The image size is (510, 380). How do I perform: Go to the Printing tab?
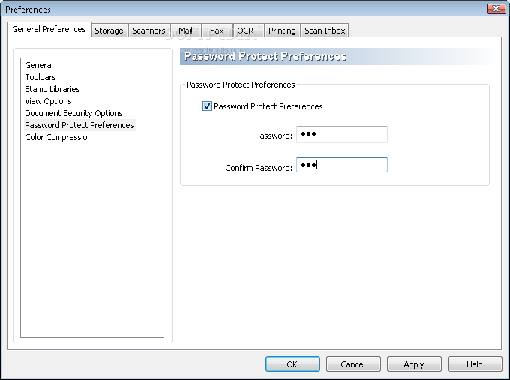click(x=282, y=31)
